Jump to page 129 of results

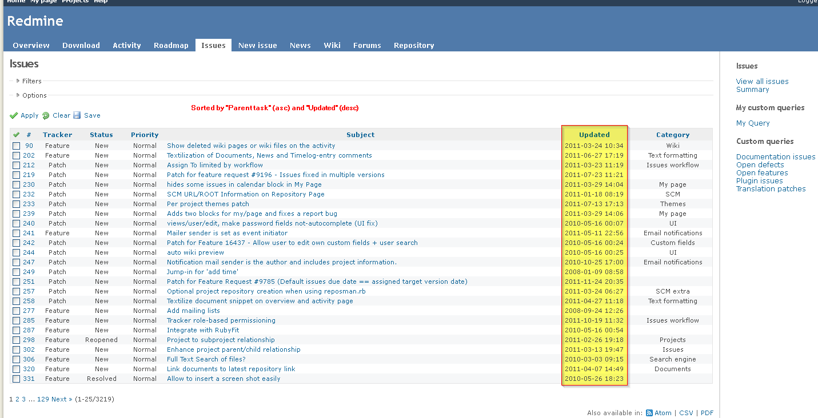pyautogui.click(x=43, y=400)
